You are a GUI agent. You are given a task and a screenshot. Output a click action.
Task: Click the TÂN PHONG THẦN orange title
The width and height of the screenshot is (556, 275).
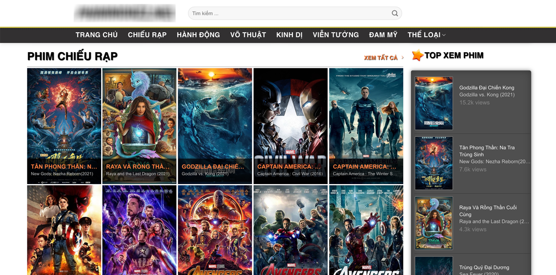[64, 166]
